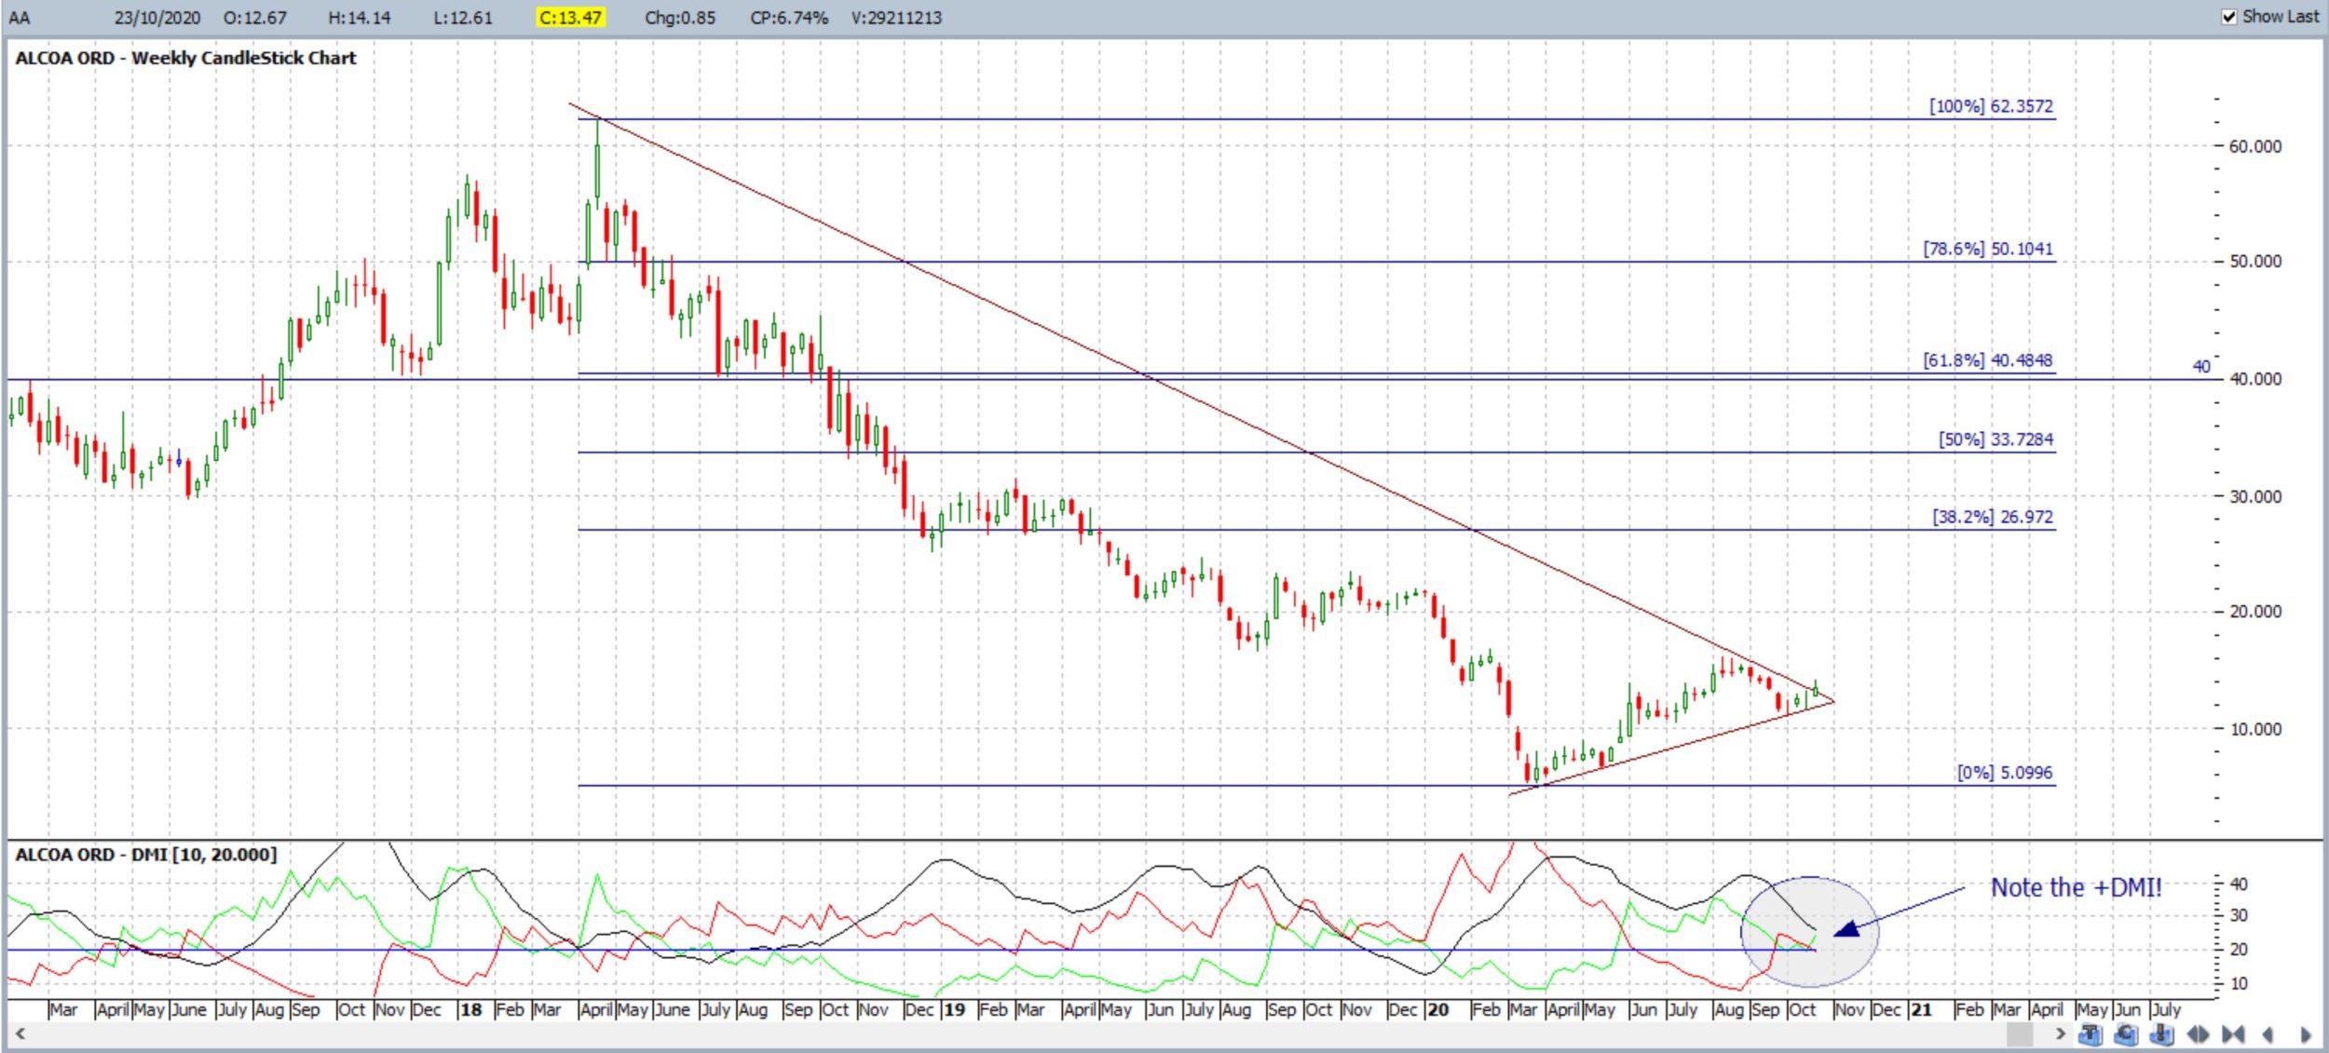The height and width of the screenshot is (1053, 2329).
Task: Click the H:14.14 high value
Action: click(x=360, y=18)
